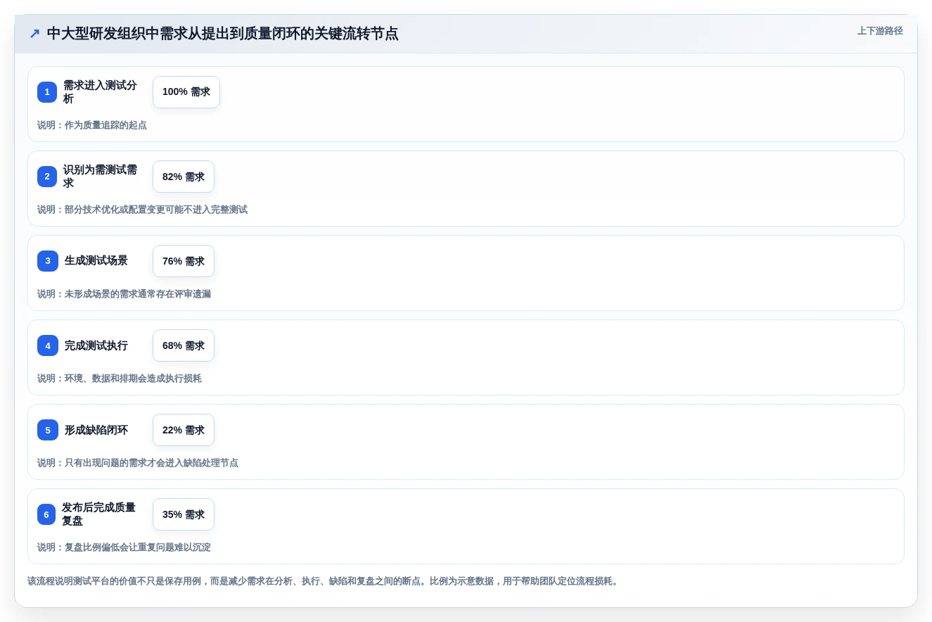932x622 pixels.
Task: Click the step 2 number badge
Action: (47, 177)
